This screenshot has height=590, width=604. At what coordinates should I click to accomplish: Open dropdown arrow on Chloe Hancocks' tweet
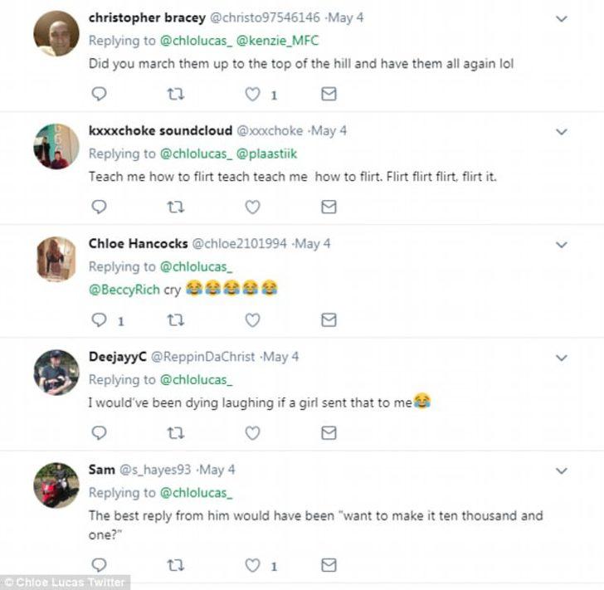[x=562, y=244]
